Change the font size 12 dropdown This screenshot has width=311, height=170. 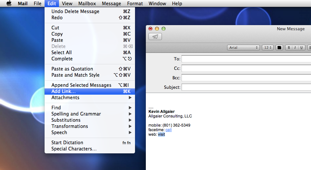[x=267, y=48]
